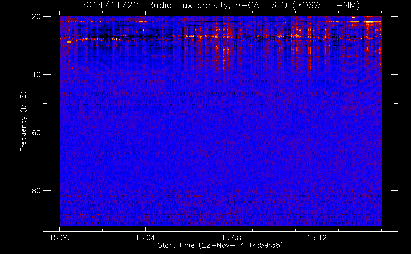
Task: Click the 15:04 time tick label
Action: pyautogui.click(x=145, y=238)
